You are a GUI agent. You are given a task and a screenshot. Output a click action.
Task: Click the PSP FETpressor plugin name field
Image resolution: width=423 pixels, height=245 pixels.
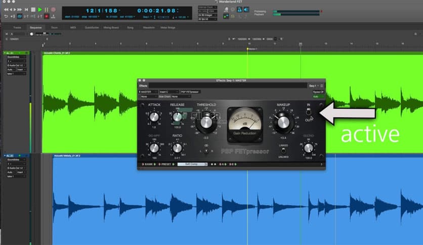pyautogui.click(x=190, y=92)
